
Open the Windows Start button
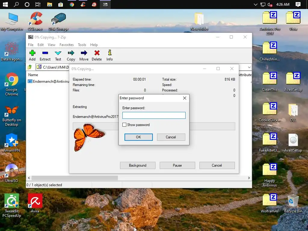[x=5, y=5]
